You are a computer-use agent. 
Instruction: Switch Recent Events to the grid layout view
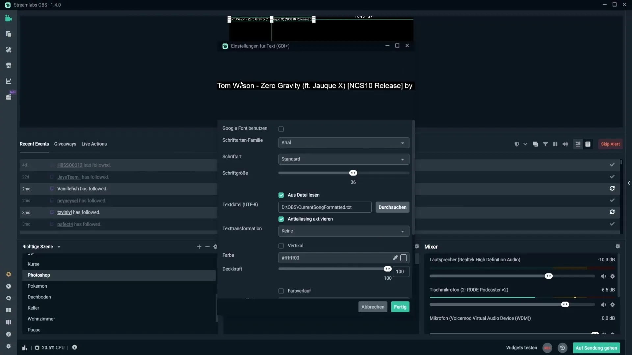[578, 144]
